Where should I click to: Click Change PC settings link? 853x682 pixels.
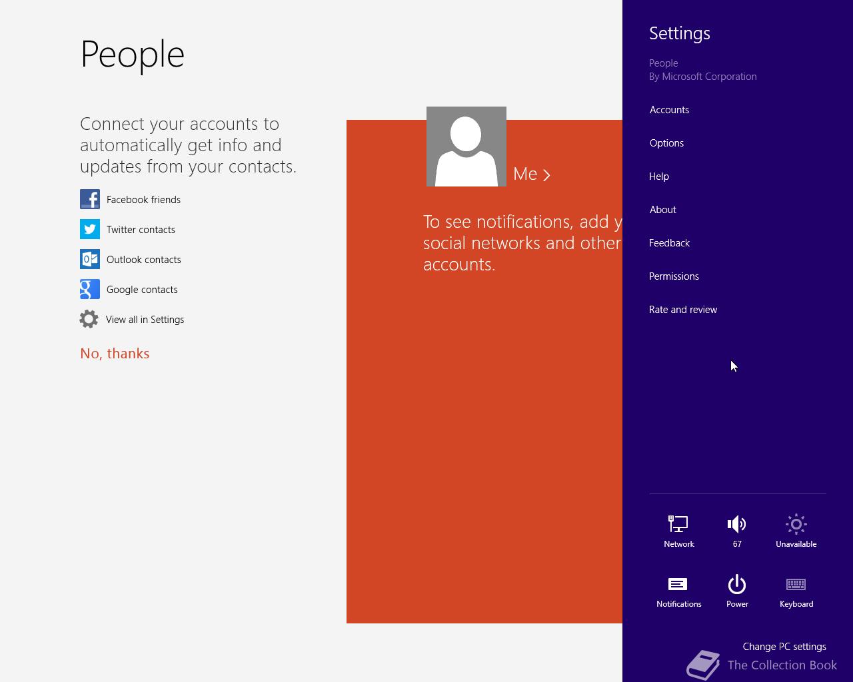(784, 647)
